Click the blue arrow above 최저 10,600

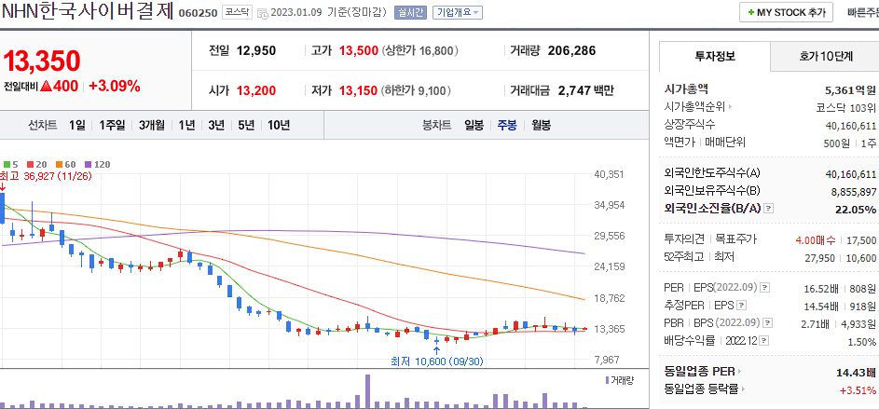click(x=436, y=350)
